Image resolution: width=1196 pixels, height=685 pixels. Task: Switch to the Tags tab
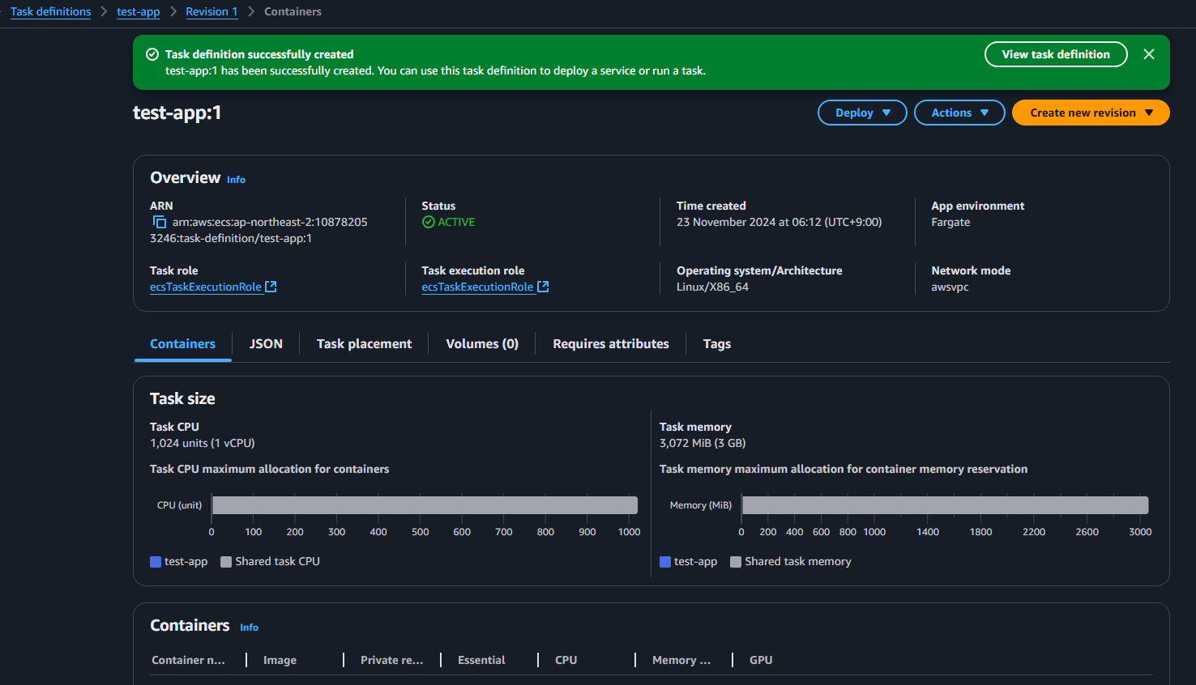tap(717, 343)
